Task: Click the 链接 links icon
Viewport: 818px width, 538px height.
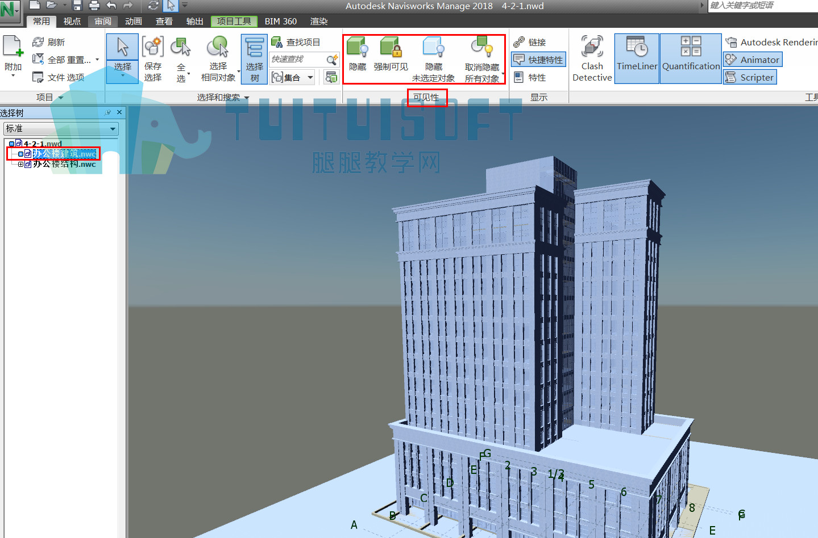Action: point(518,42)
